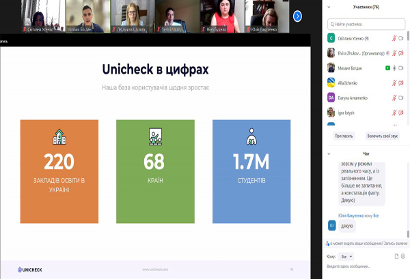Click muted microphone icon for Світлана Усенко
Screen dimensions: 410x279
[x=394, y=38]
